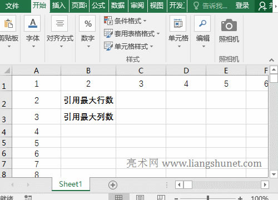Select cell E1 with value 5
The height and width of the screenshot is (200, 278).
[x=226, y=83]
